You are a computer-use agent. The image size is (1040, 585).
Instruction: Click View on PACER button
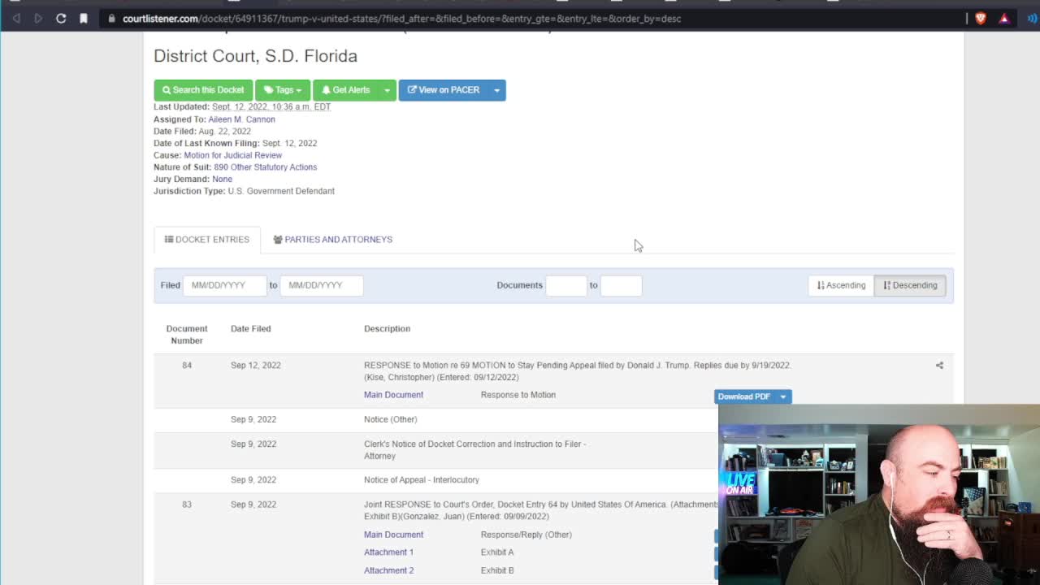click(444, 90)
